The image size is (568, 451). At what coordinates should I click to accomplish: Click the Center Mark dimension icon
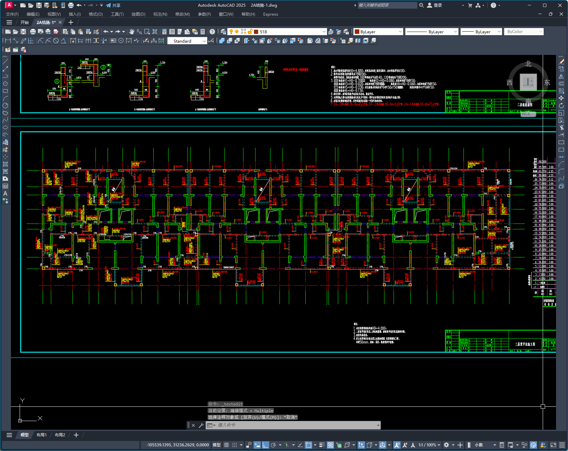tap(121, 41)
